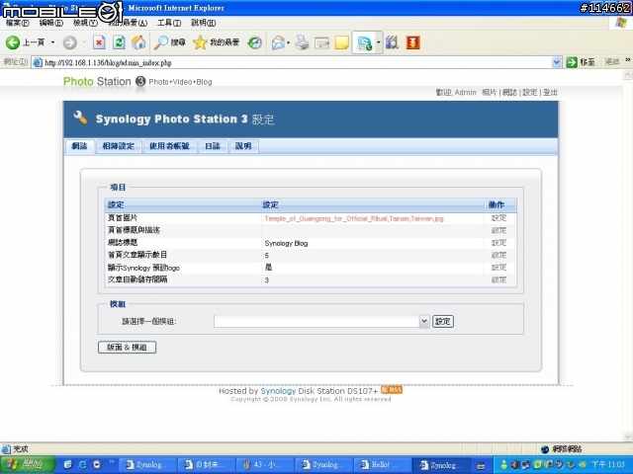Screen dimensions: 633x474
Task: Click the Show Desktop quick launch icon
Action: pyautogui.click(x=68, y=465)
